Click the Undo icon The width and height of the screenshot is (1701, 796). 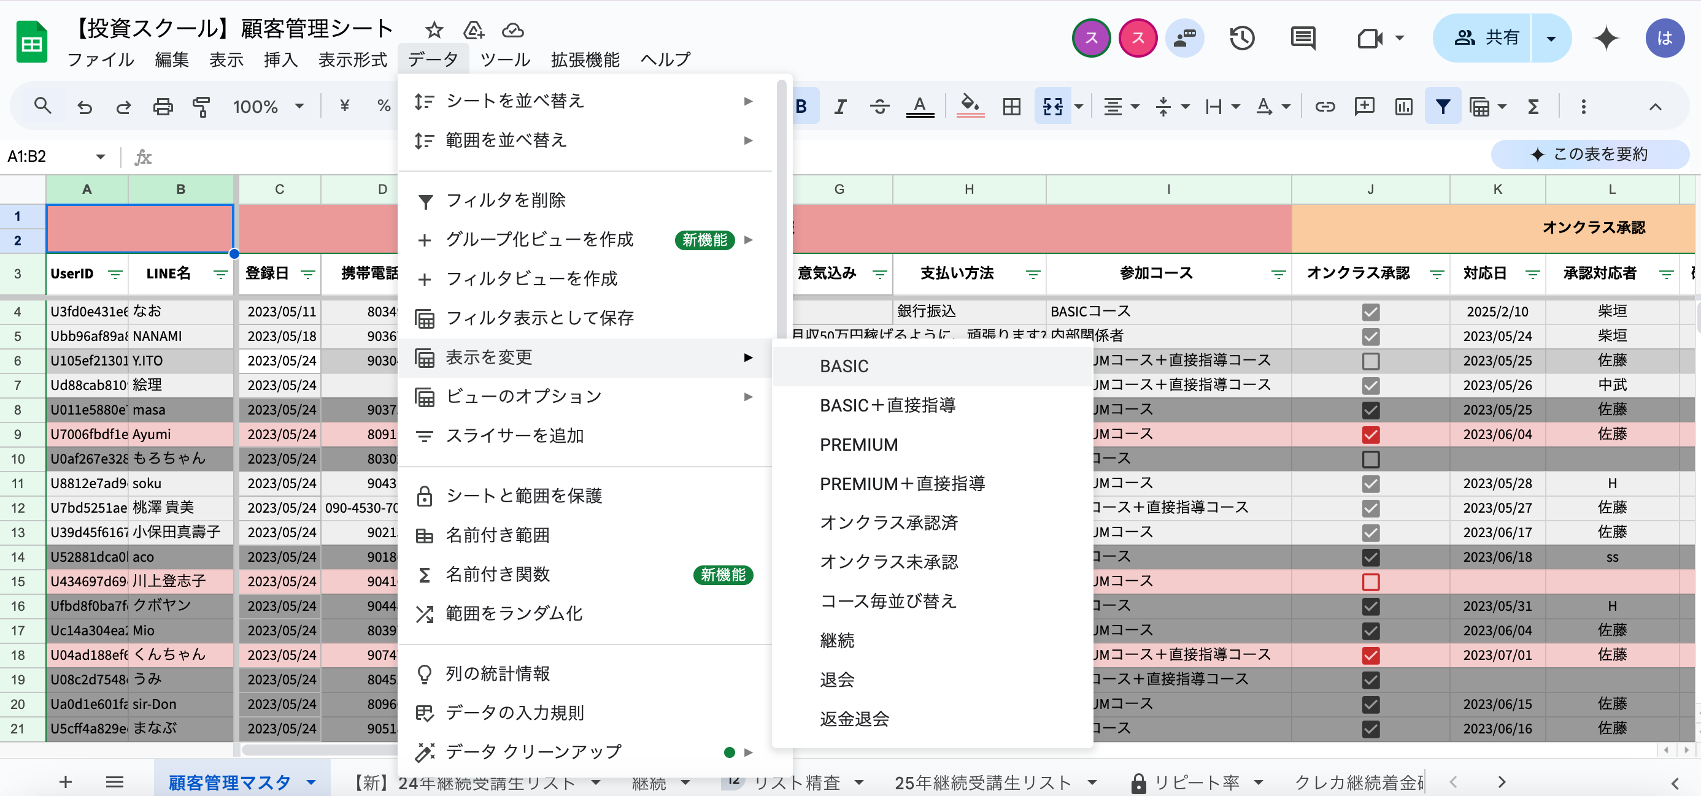pos(84,105)
